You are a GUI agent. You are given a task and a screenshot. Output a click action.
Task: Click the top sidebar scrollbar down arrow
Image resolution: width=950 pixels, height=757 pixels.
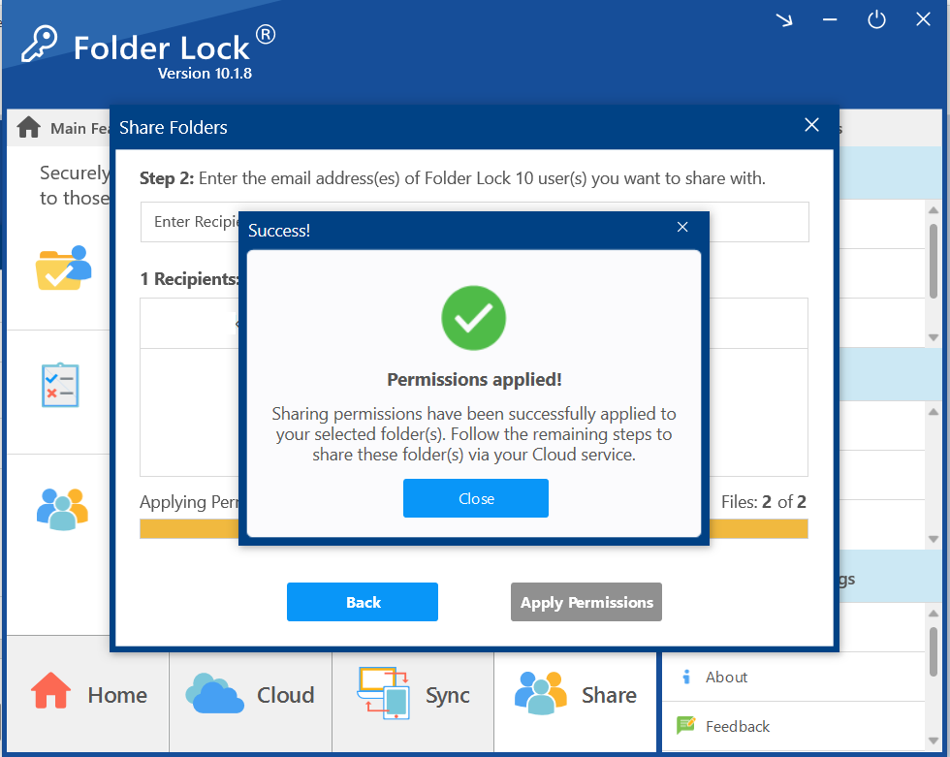click(x=934, y=337)
